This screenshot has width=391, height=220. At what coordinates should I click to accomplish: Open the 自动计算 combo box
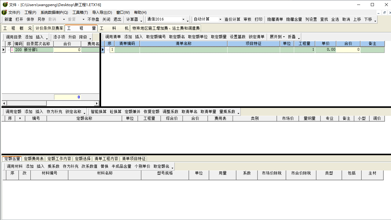pyautogui.click(x=220, y=20)
